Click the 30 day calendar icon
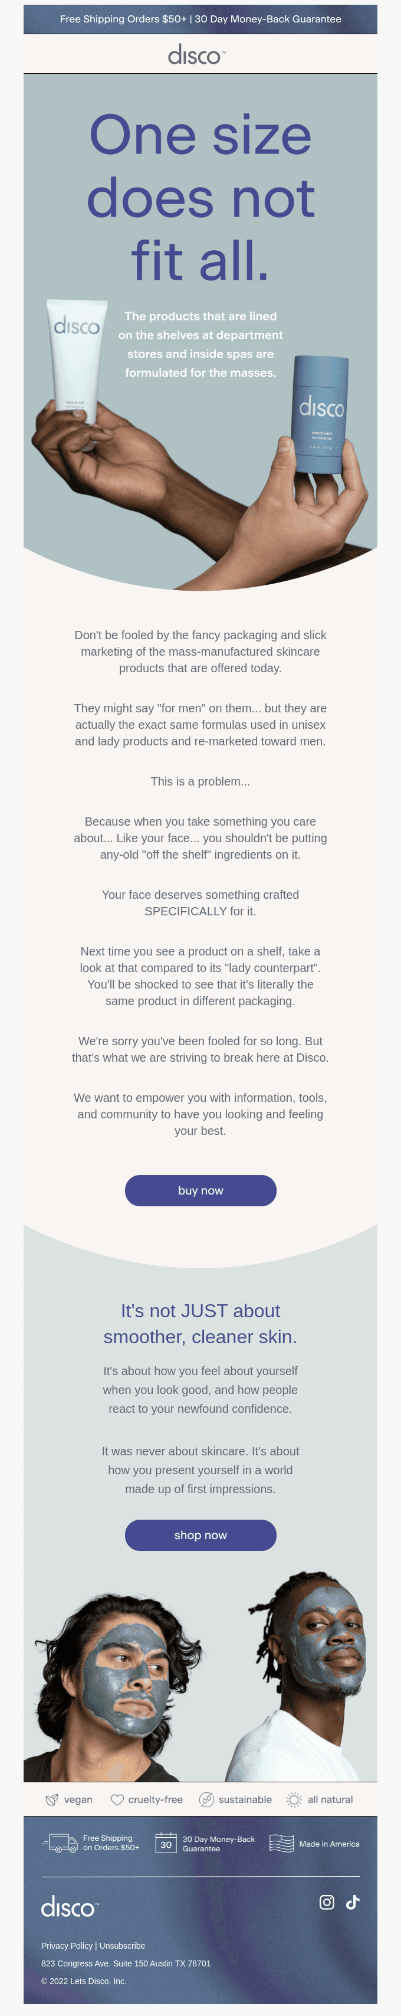 tap(166, 1843)
